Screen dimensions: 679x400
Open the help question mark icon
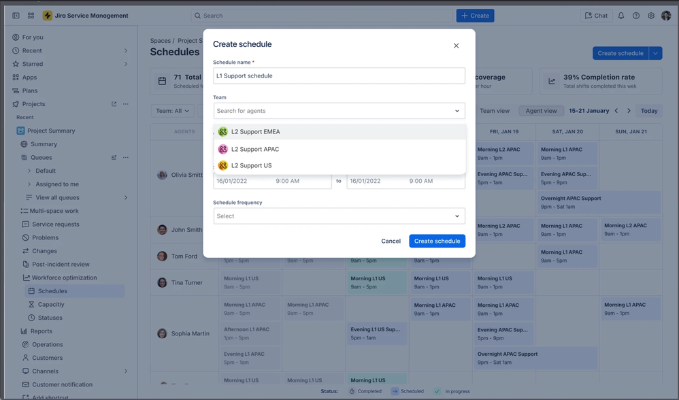tap(635, 16)
